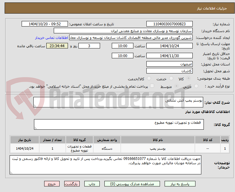The width and height of the screenshot is (235, 192).
Task: Click resize handle of شرح کلی نیاز box
Action: tap(35, 106)
